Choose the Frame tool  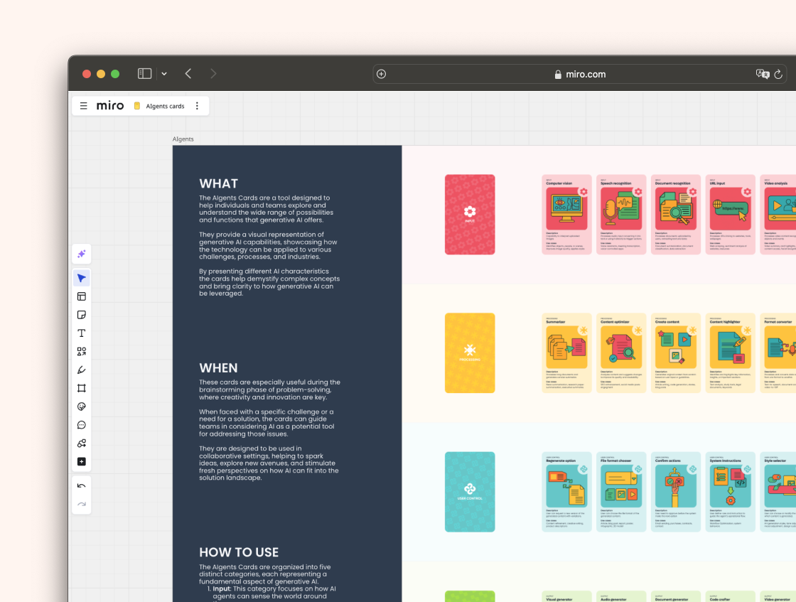[81, 388]
